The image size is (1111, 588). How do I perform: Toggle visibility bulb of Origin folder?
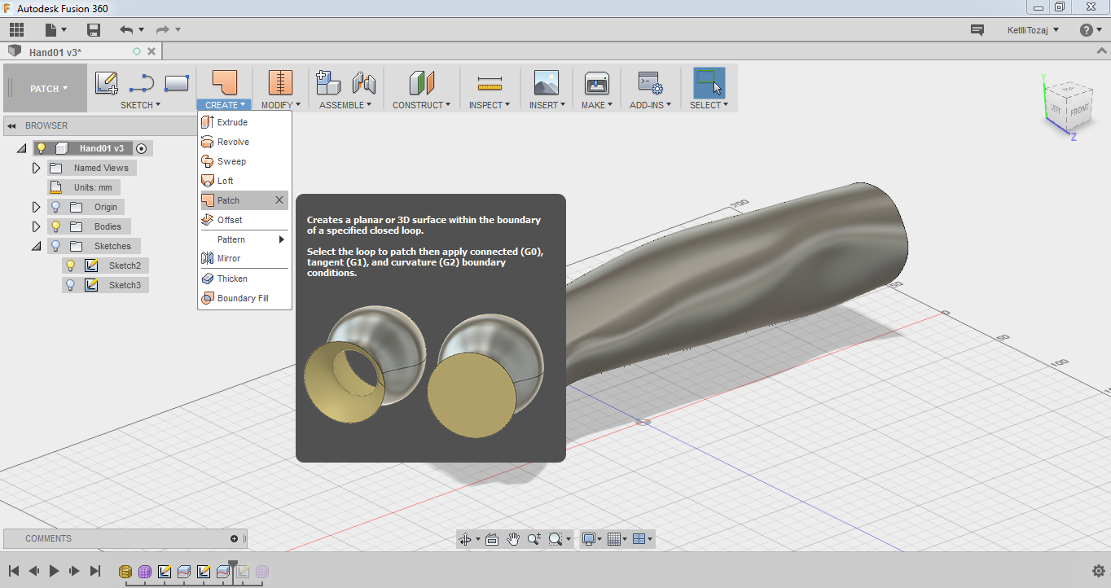pos(55,207)
